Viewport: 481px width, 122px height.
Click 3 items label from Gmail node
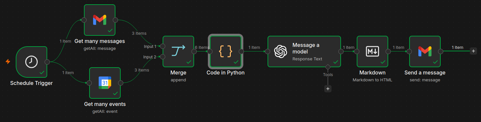139,33
